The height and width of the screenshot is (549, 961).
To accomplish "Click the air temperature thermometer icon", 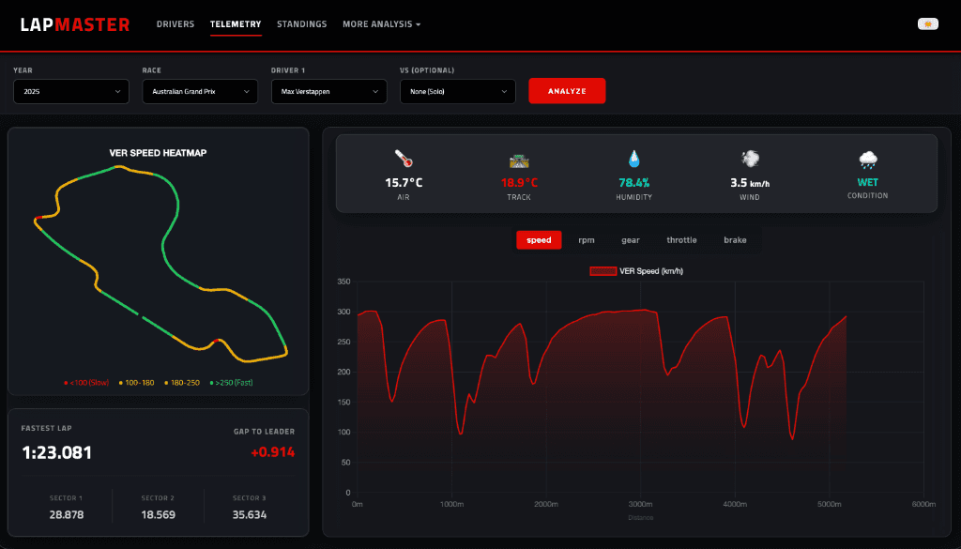I will pyautogui.click(x=404, y=160).
